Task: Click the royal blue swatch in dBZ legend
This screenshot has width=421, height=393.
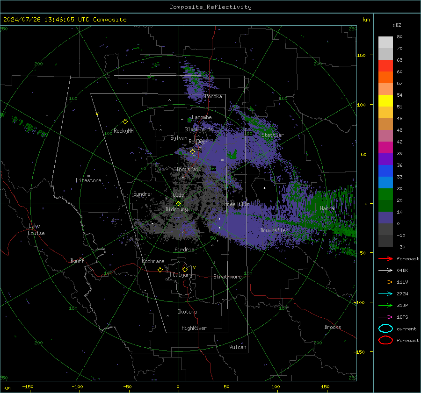Action: point(385,171)
